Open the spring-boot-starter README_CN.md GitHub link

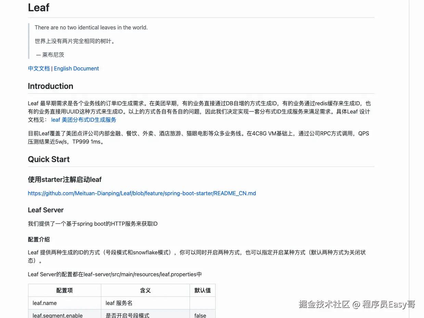pyautogui.click(x=142, y=193)
